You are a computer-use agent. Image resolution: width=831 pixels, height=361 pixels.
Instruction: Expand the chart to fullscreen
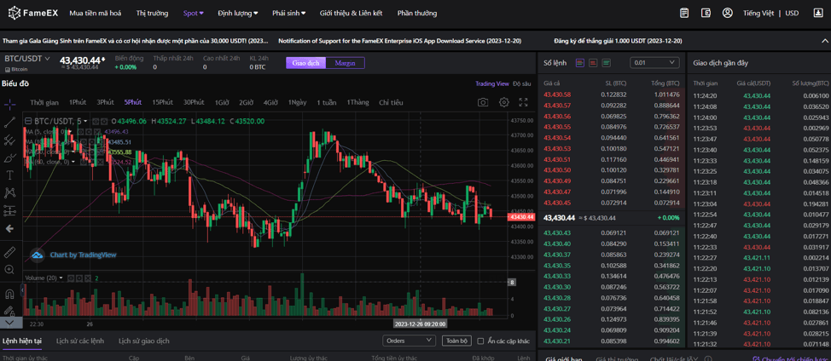(523, 102)
